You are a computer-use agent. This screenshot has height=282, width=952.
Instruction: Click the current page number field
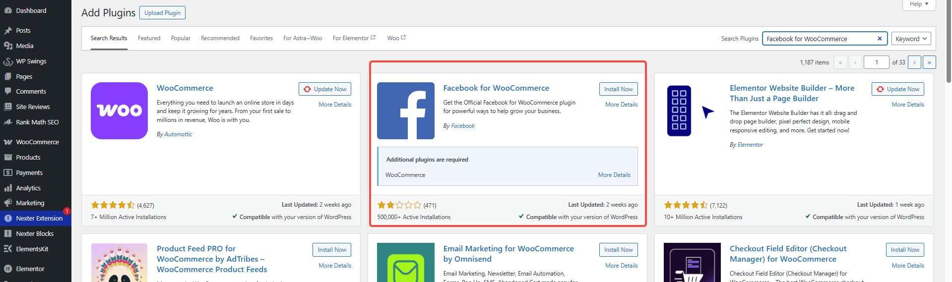tap(877, 62)
